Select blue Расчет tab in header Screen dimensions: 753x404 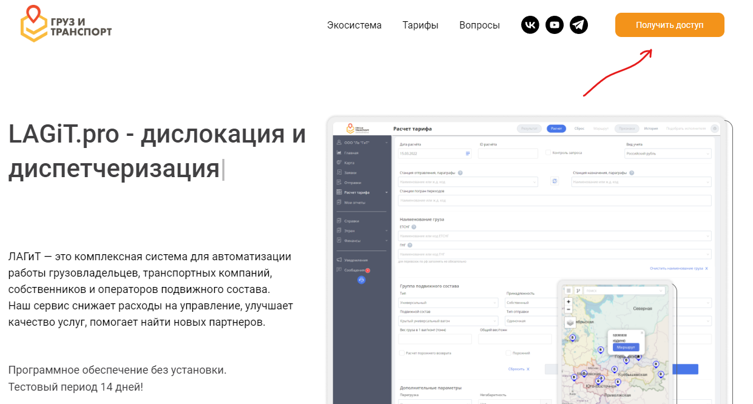(556, 129)
